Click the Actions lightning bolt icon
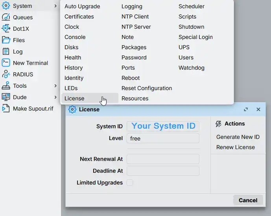 [x=218, y=124]
